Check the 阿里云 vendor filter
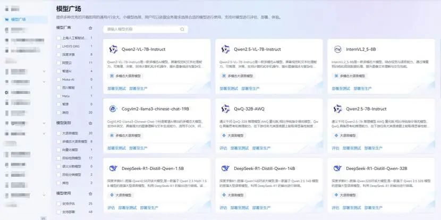Viewport: 441px width, 220px height. tap(58, 63)
